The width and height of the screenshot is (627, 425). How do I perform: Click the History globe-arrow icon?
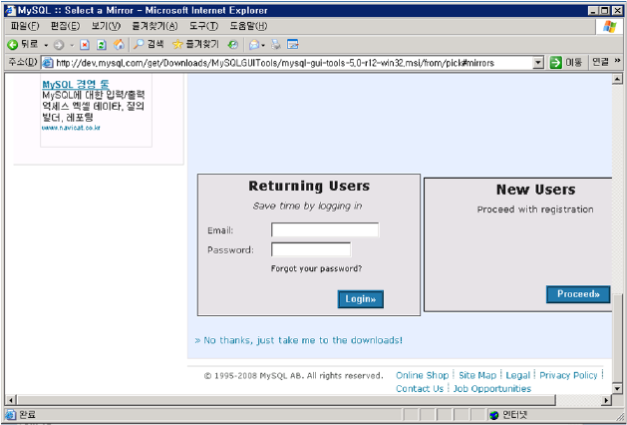232,45
